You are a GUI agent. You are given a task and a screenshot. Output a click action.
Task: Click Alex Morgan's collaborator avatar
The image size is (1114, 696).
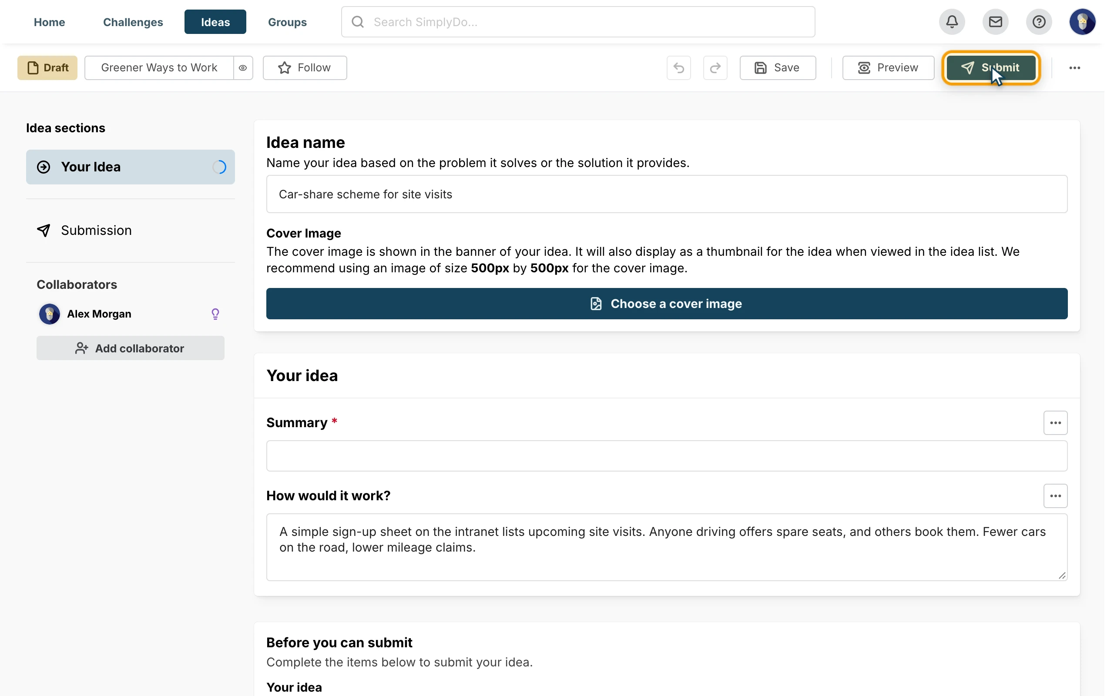pos(49,314)
